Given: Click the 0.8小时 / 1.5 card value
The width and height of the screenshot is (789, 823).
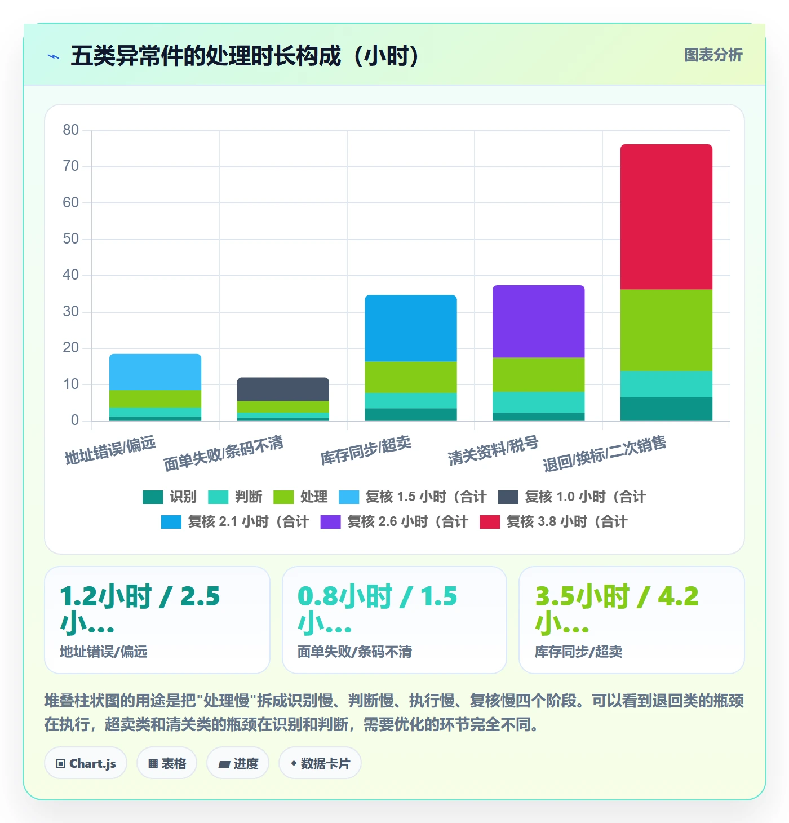Looking at the screenshot, I should click(x=378, y=610).
